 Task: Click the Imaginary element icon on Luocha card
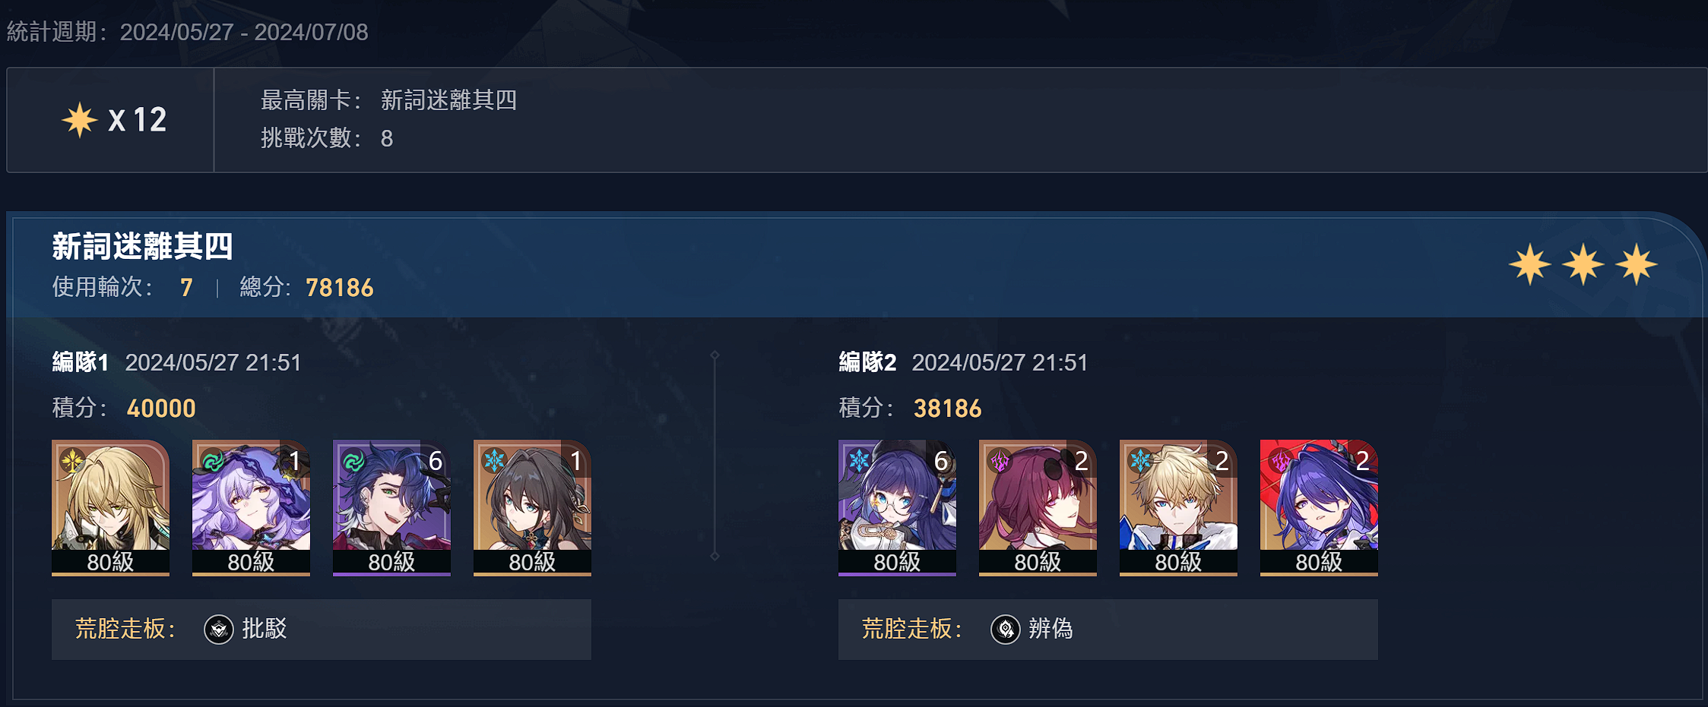(x=72, y=460)
